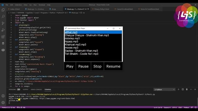Click CRLF line ending in status bar
The height and width of the screenshot is (111, 198).
(180, 108)
